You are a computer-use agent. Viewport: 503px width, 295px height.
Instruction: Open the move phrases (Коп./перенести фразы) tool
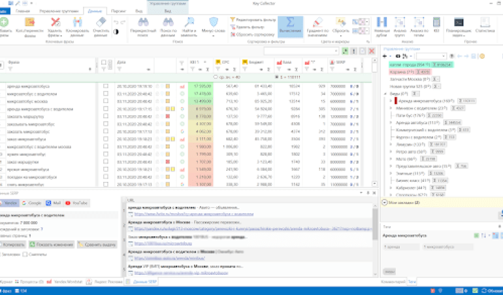point(30,27)
